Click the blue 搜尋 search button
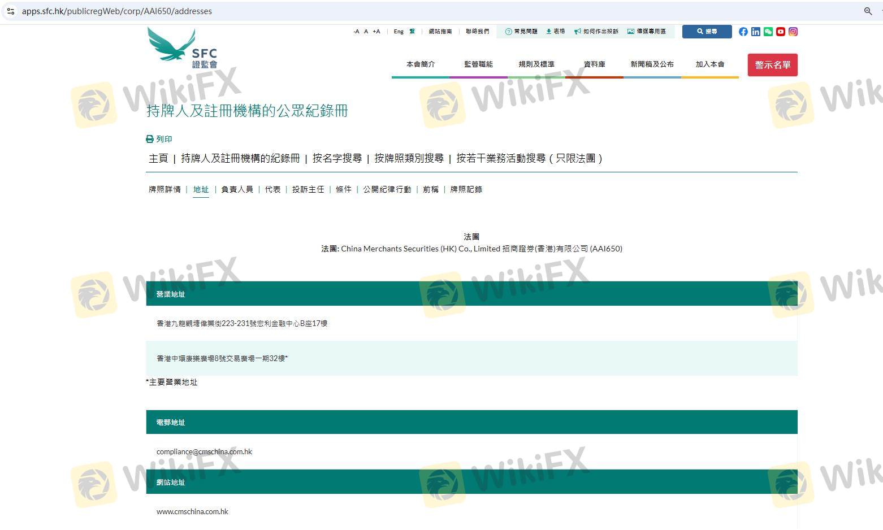 click(707, 32)
